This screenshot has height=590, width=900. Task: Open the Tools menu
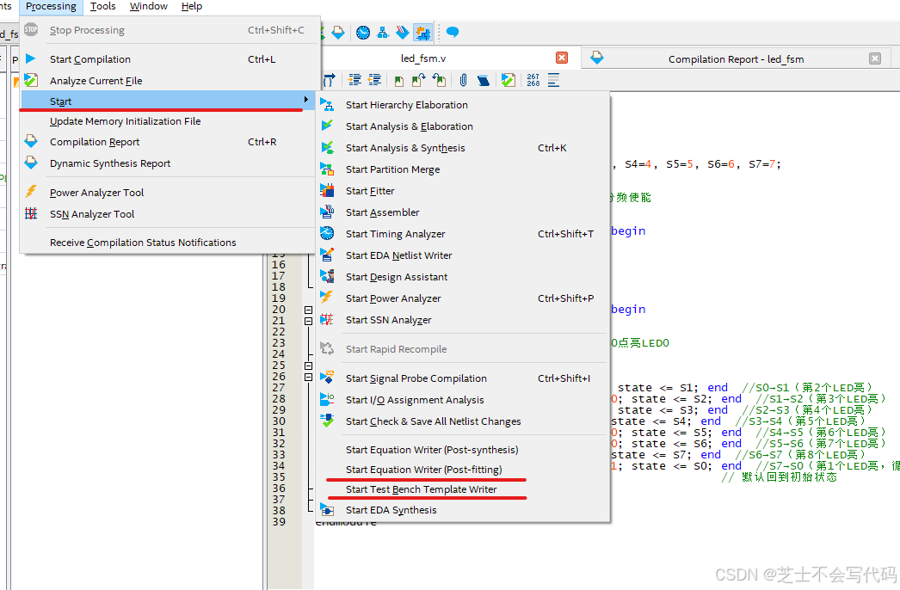tap(102, 6)
